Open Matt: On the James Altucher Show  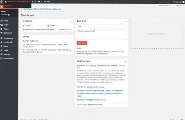pos(90,87)
